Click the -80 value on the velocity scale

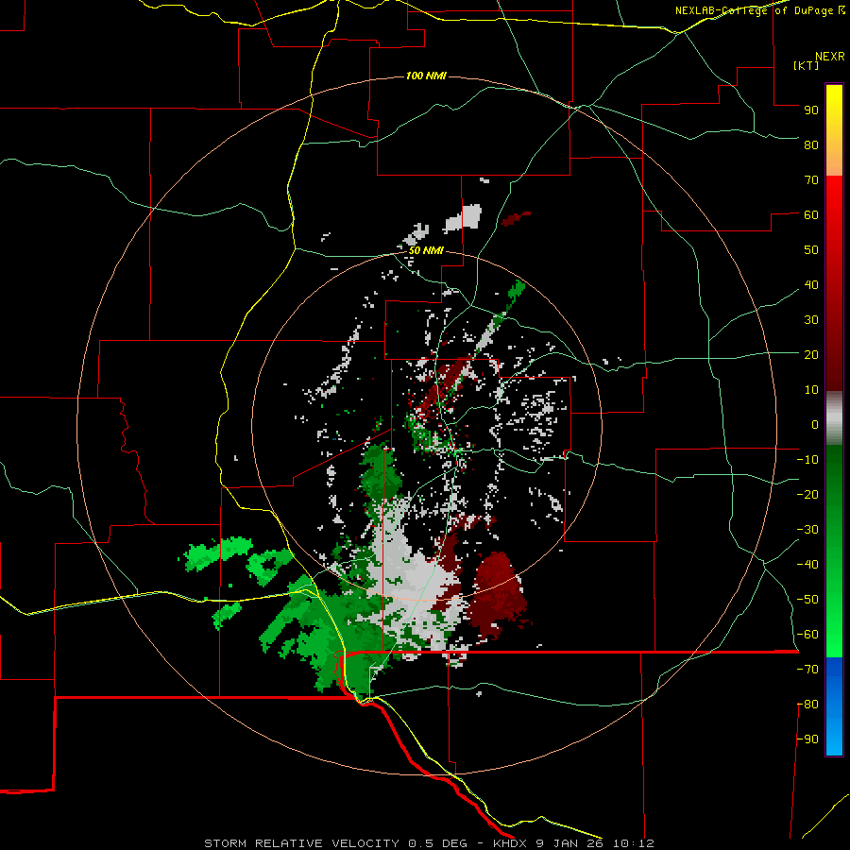807,705
